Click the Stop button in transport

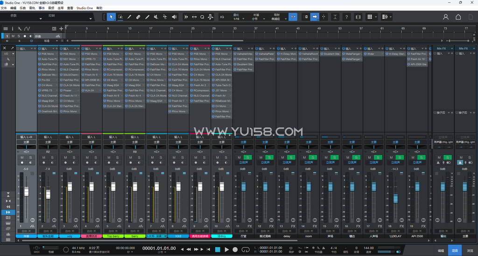pyautogui.click(x=218, y=249)
